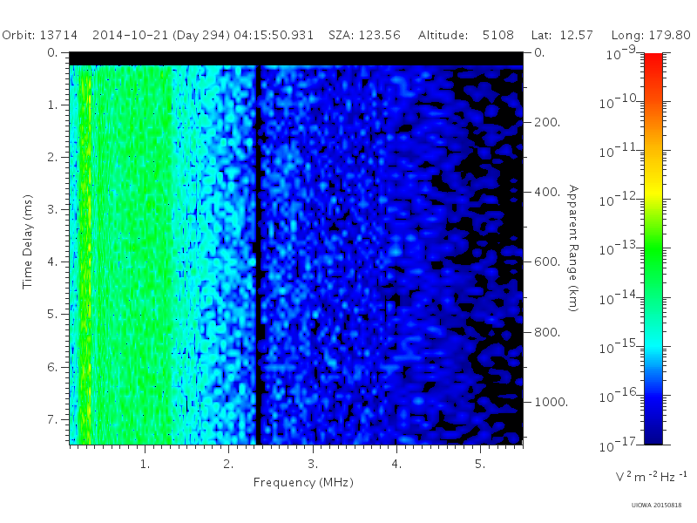697x523 pixels.
Task: Click the 'Apparent Range (km)' axis label
Action: point(573,248)
